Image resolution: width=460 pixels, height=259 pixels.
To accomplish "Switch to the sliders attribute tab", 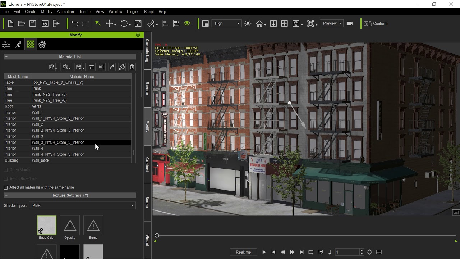I will (x=6, y=44).
